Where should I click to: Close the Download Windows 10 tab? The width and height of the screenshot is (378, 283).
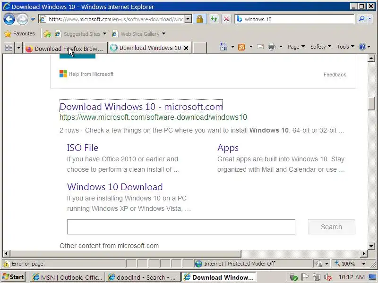pos(186,48)
